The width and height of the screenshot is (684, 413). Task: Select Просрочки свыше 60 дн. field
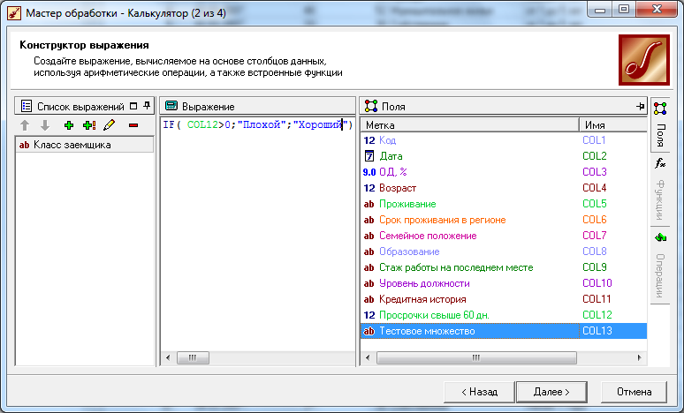tap(504, 315)
